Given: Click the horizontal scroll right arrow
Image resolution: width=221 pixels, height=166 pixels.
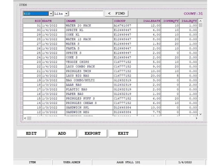Looking at the screenshot, I should coord(196,118).
